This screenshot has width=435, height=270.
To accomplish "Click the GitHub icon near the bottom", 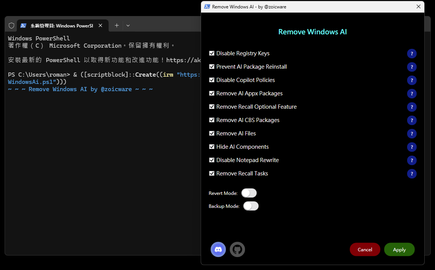I will pyautogui.click(x=237, y=249).
